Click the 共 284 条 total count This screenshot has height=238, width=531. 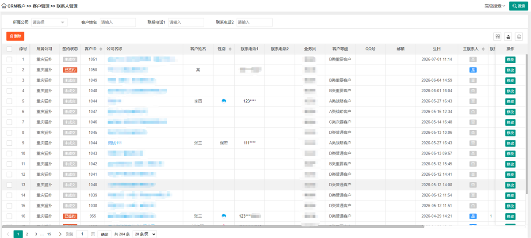[x=122, y=234]
